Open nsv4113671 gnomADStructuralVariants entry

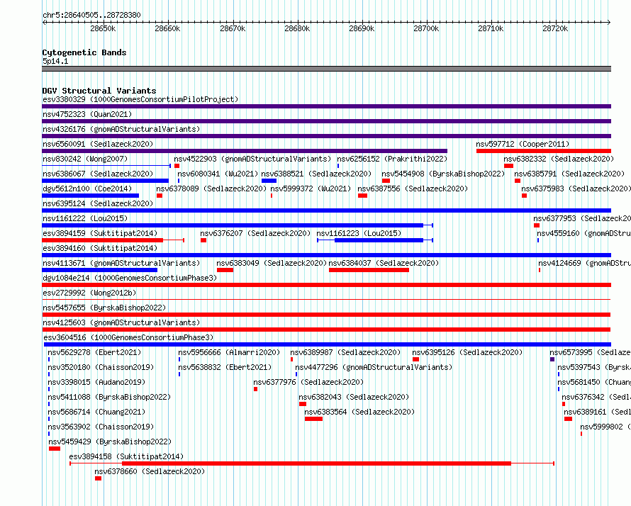[121, 263]
